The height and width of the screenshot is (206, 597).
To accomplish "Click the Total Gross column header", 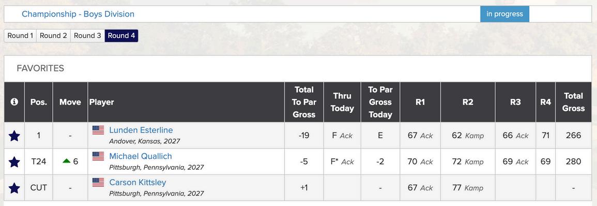I will 573,102.
